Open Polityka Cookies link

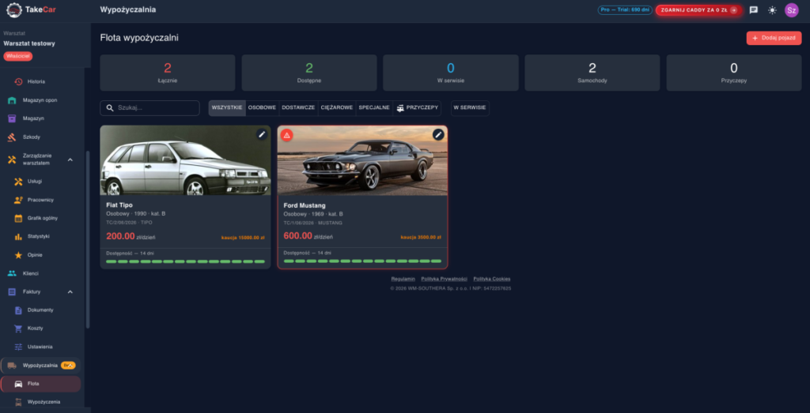pyautogui.click(x=492, y=279)
